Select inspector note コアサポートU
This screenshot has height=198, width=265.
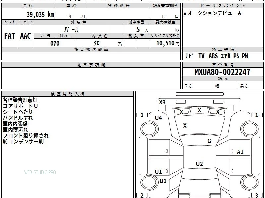20,106
